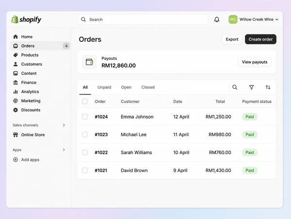Click the Paid badge for order #1023
Viewport: 291px width, 219px height.
[250, 134]
